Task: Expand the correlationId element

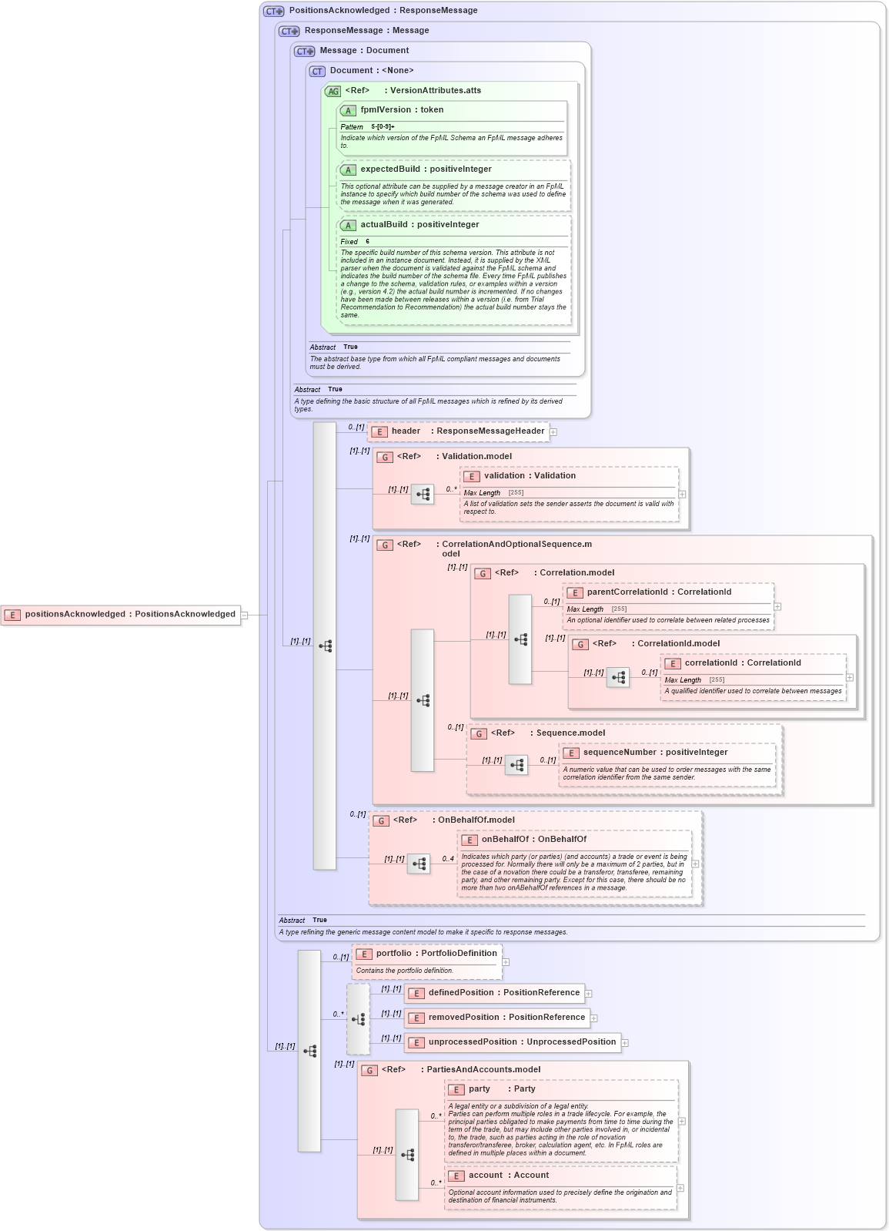Action: [850, 678]
